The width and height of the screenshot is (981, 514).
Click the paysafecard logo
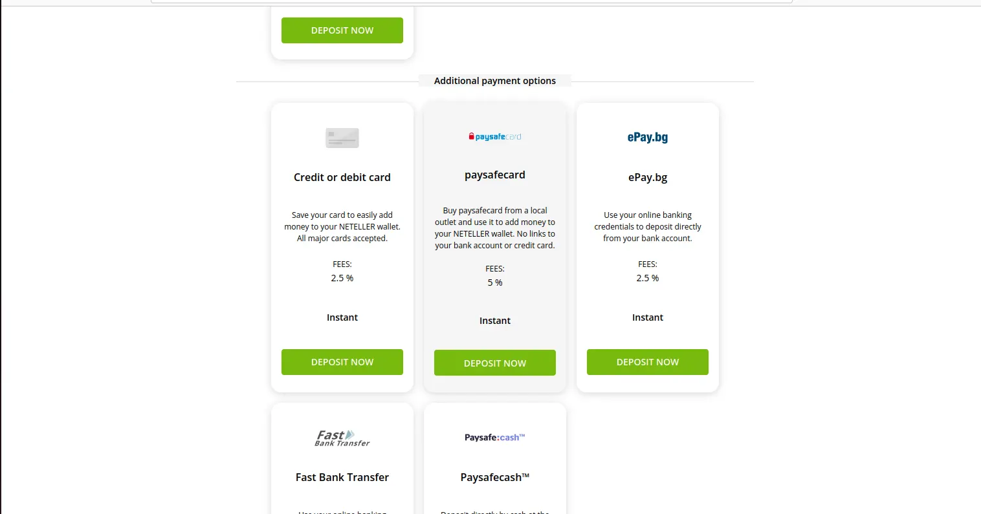tap(495, 136)
